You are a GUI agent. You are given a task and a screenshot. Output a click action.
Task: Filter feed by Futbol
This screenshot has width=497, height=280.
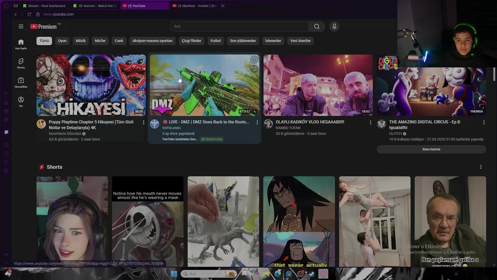(215, 41)
